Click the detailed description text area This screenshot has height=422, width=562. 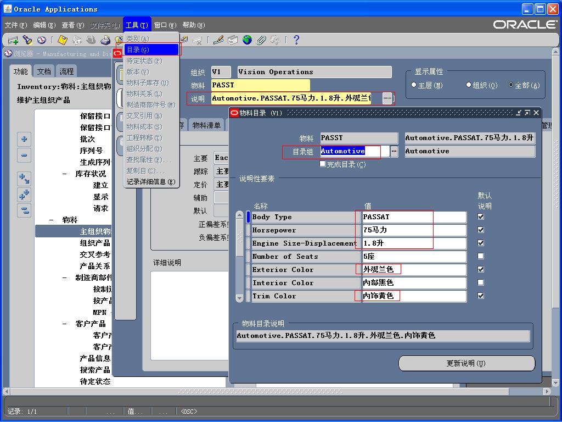tap(189, 315)
